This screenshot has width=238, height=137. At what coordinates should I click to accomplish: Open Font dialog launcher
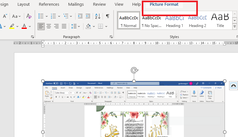tap(32, 37)
